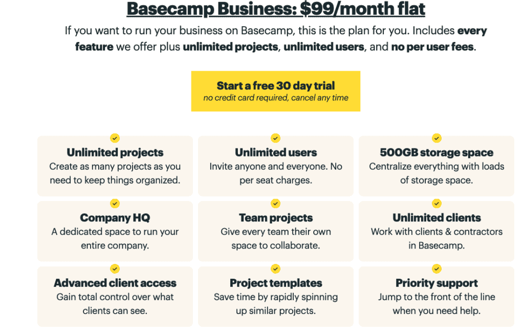Click the checkmark icon above Unlimited clients
The height and width of the screenshot is (334, 524).
tap(436, 204)
